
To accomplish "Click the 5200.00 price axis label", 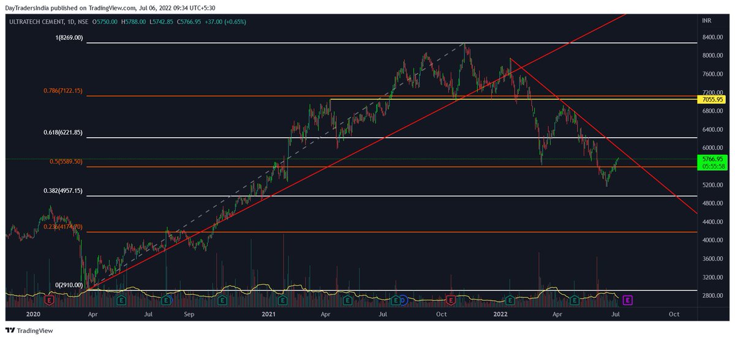I will click(714, 185).
